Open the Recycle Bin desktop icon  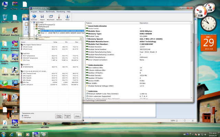(x=5, y=18)
